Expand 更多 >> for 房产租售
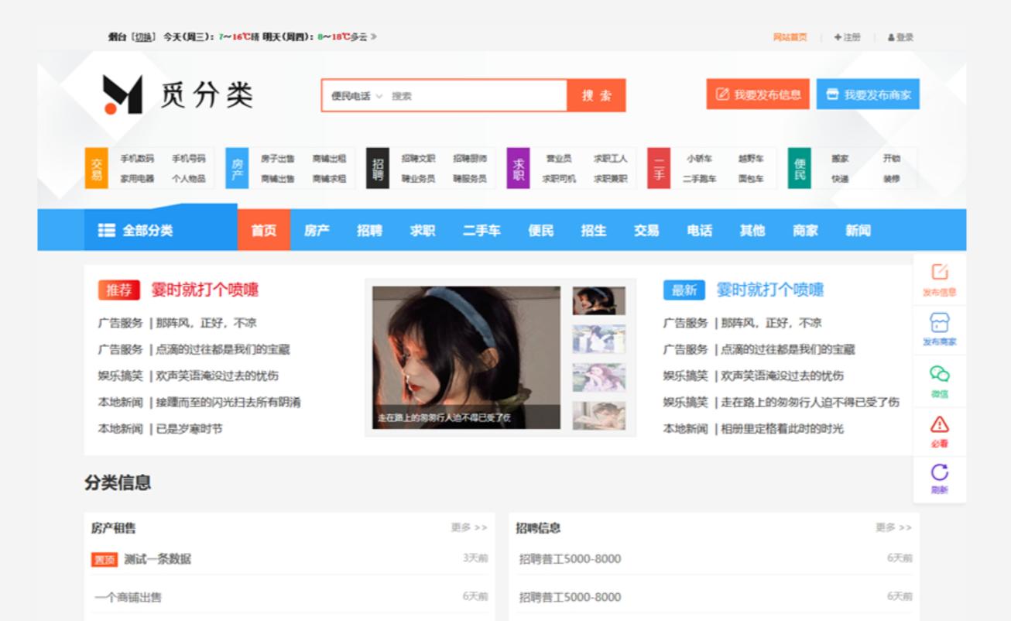The height and width of the screenshot is (621, 1011). pyautogui.click(x=469, y=527)
